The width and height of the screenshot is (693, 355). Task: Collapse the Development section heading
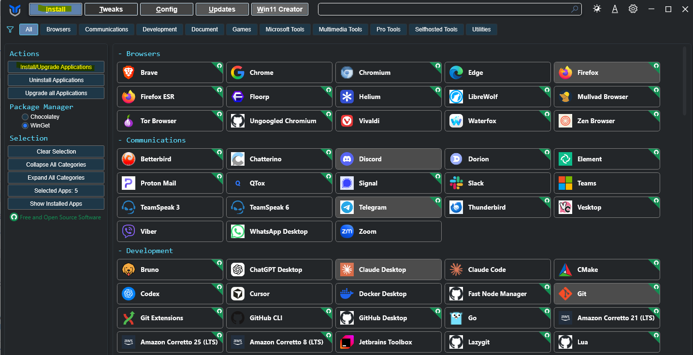(x=145, y=251)
